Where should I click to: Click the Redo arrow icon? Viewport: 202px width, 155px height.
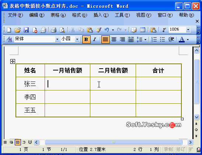119,30
